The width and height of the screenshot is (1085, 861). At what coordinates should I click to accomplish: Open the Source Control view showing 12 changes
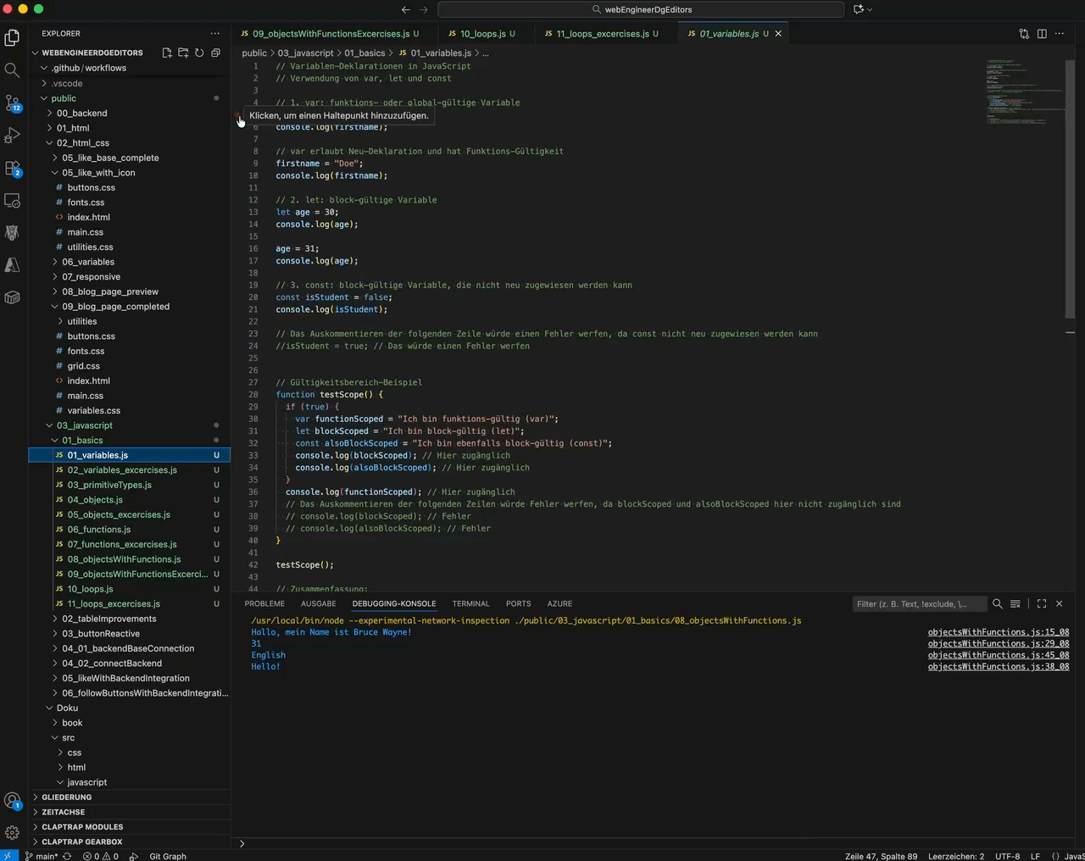[x=12, y=103]
